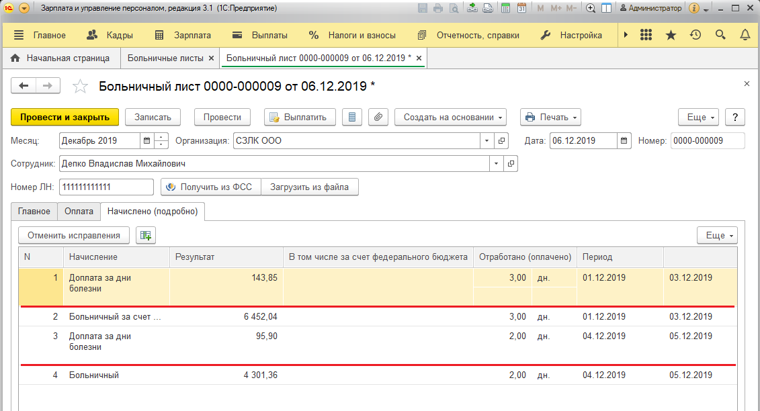Add document to favorites star
760x411 pixels.
click(80, 86)
